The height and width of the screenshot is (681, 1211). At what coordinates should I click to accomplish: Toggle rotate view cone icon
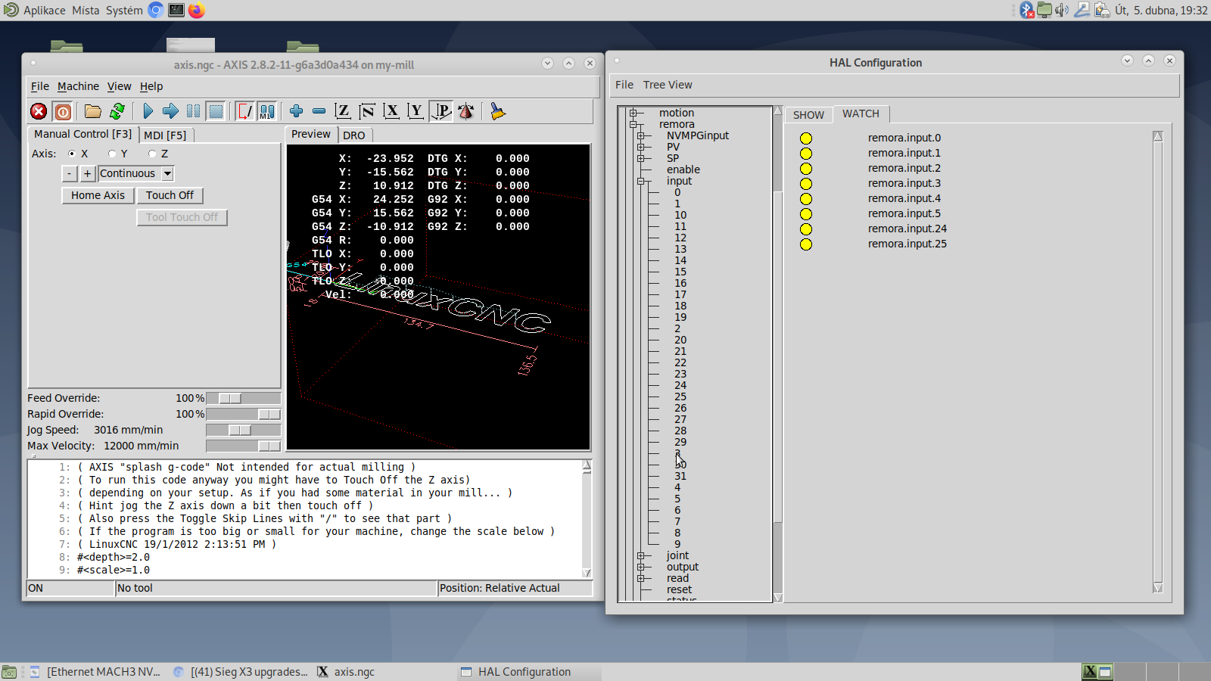coord(466,112)
